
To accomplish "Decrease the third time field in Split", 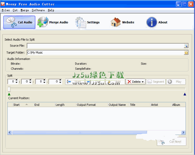I will 44,83.
